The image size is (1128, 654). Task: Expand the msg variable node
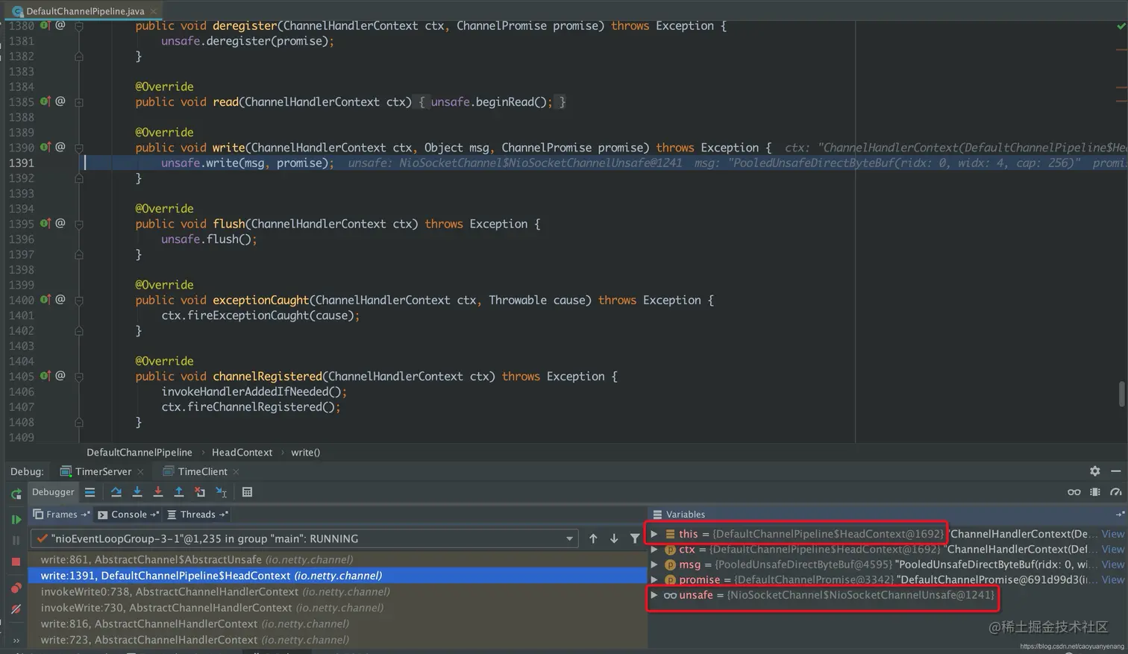point(654,565)
